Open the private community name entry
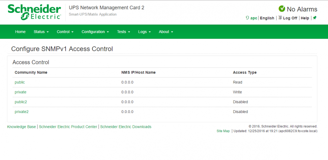Image resolution: width=328 pixels, height=160 pixels. (x=20, y=92)
